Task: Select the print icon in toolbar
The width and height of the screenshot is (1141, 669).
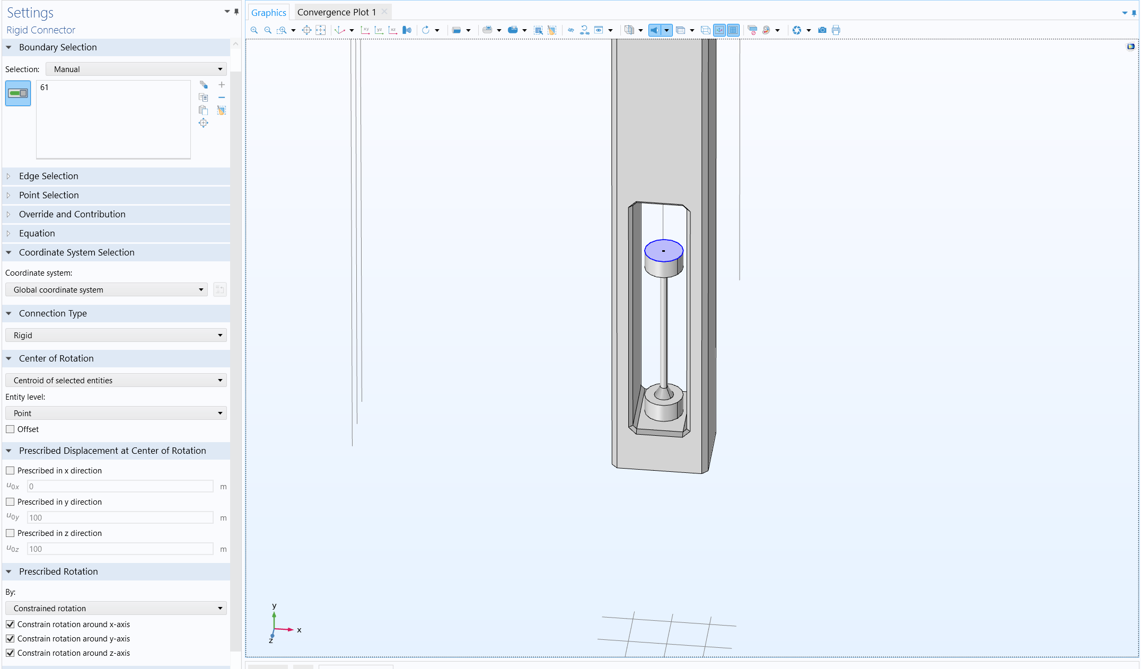Action: [836, 30]
